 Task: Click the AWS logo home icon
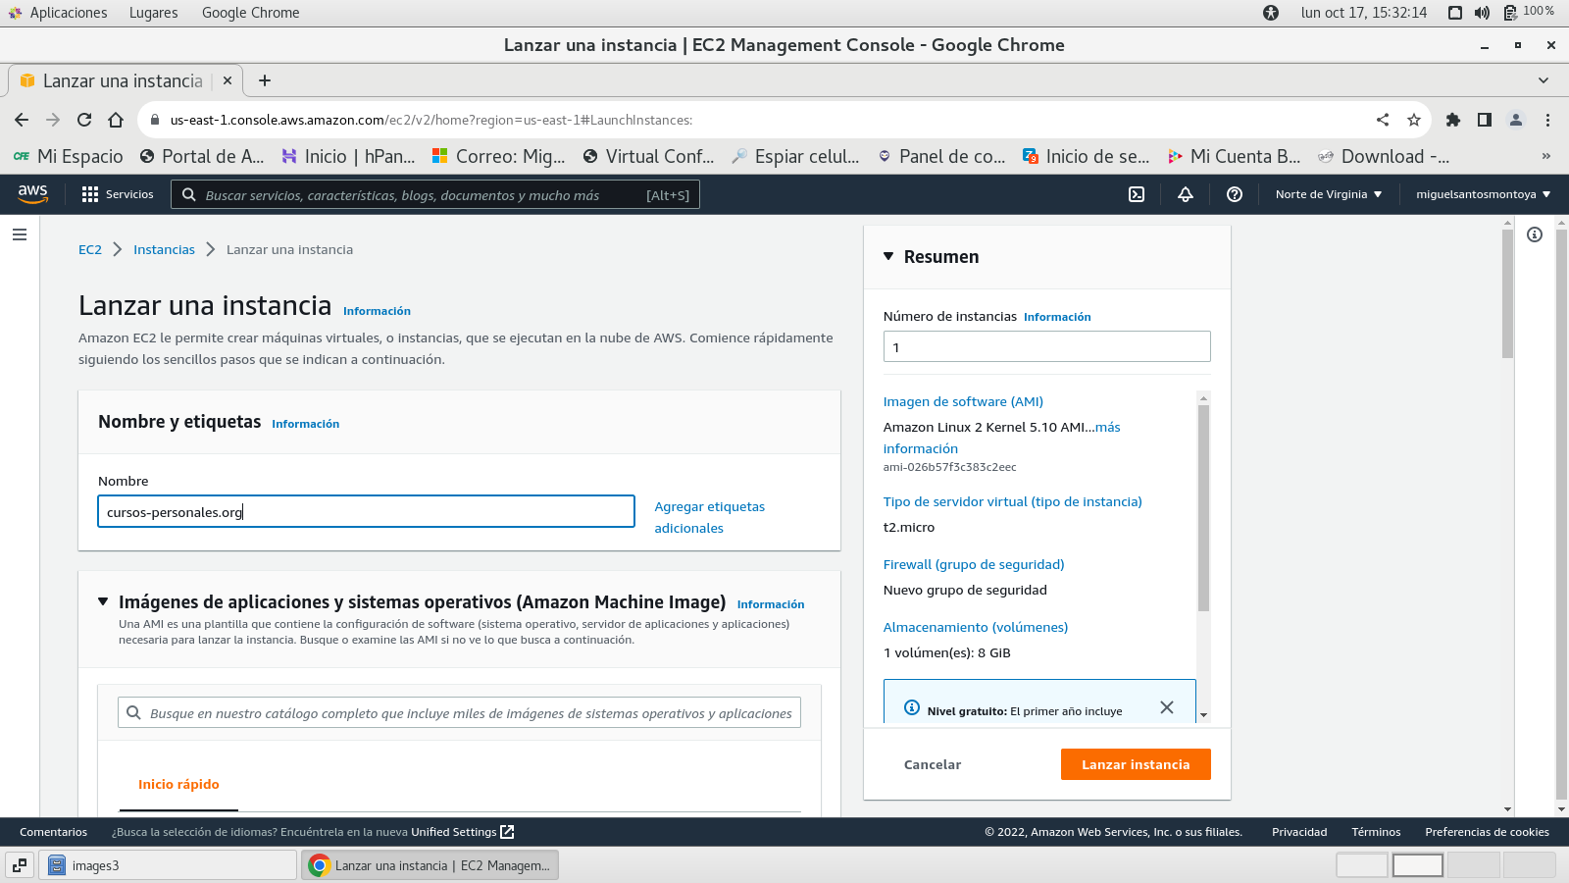[x=33, y=194]
